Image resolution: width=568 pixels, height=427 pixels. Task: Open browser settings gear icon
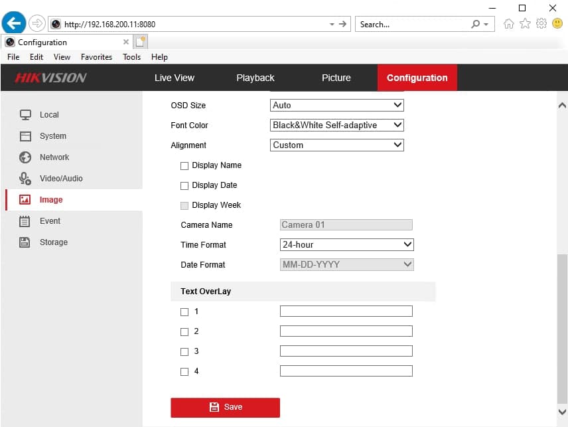(541, 24)
